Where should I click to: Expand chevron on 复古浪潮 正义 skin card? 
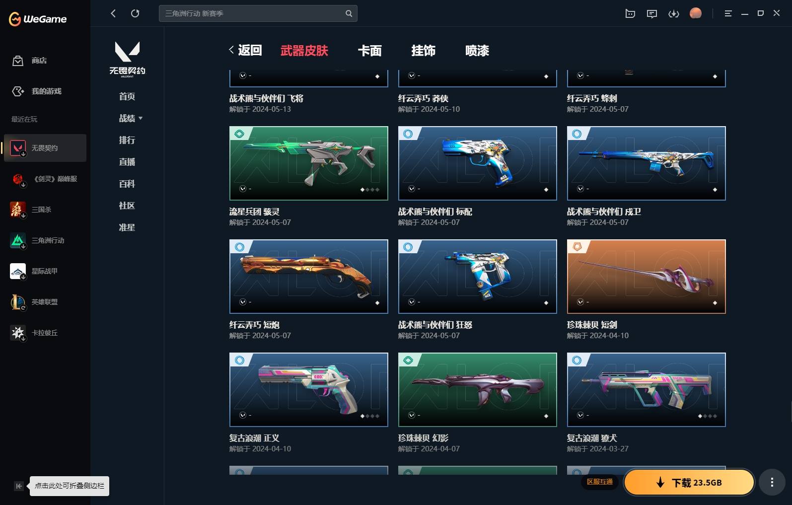coord(243,415)
